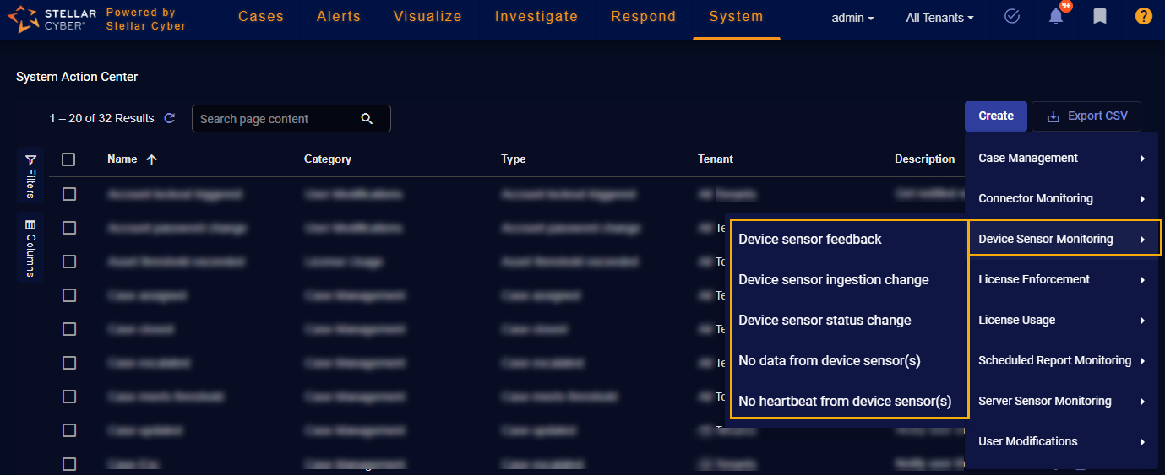1165x475 pixels.
Task: Click the search magnifier icon
Action: [367, 119]
